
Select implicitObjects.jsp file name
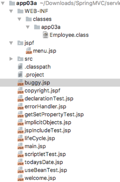[48, 122]
